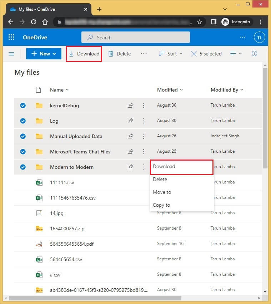Open a new browser tab
The height and width of the screenshot is (304, 271).
(99, 9)
